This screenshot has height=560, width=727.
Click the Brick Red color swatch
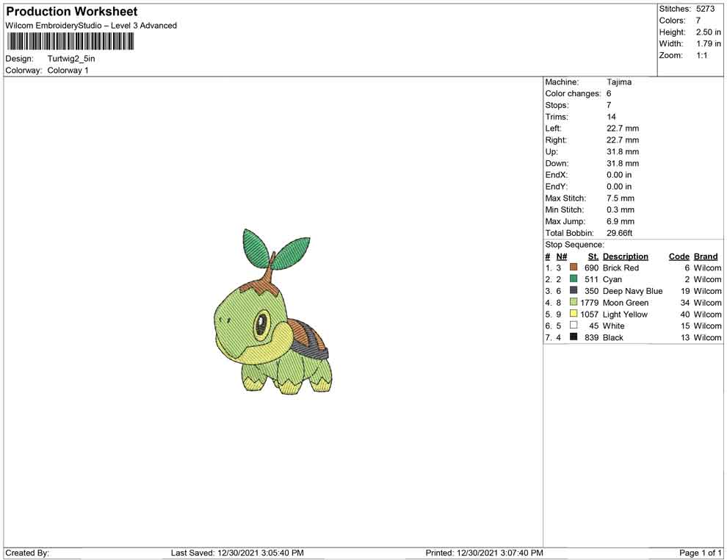pos(574,268)
